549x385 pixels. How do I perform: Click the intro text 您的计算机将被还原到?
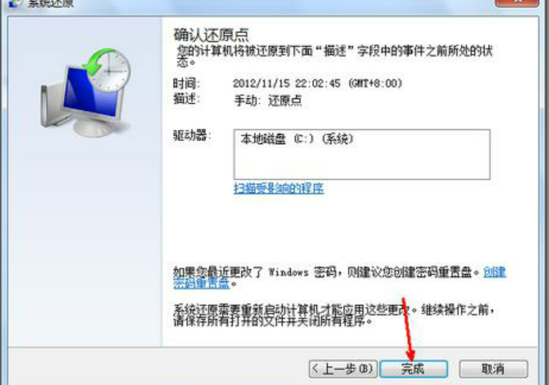point(334,56)
